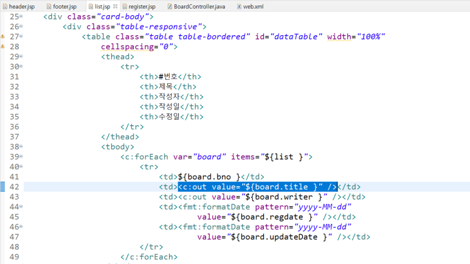Open the register.jsp tab
470x264 pixels.
click(139, 6)
